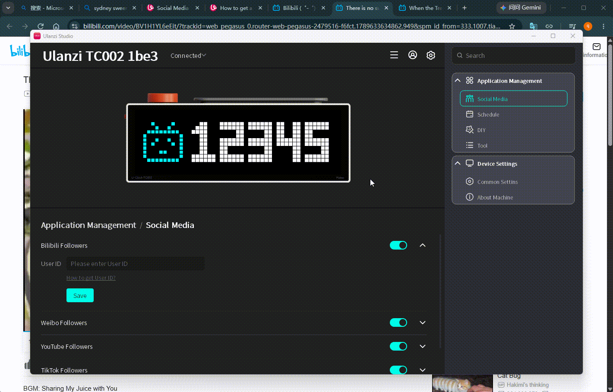Open Chrome three-dot menu
Screen dimensions: 613x392
(x=604, y=26)
